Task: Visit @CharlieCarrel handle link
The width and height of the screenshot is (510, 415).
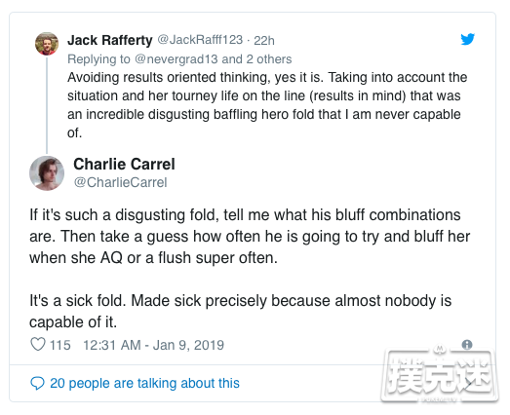Action: (x=120, y=182)
